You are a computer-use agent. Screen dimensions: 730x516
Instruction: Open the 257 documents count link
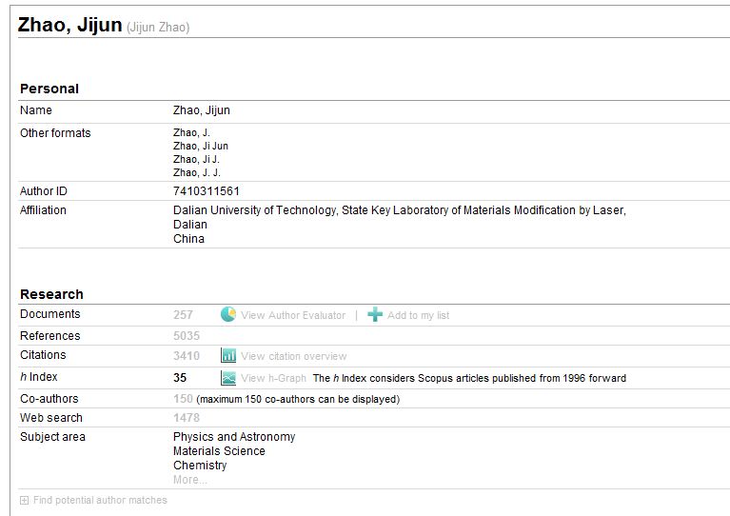pyautogui.click(x=183, y=315)
